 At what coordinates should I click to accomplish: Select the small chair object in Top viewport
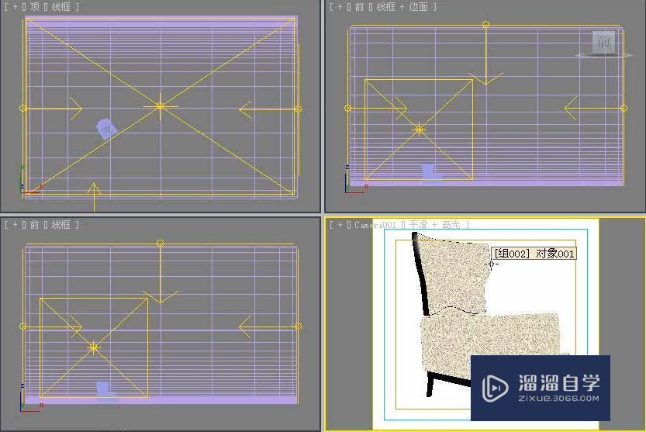point(107,129)
